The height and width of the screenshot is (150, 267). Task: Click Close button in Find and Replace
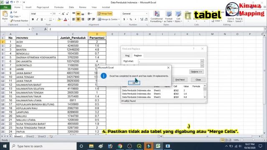pos(198,80)
